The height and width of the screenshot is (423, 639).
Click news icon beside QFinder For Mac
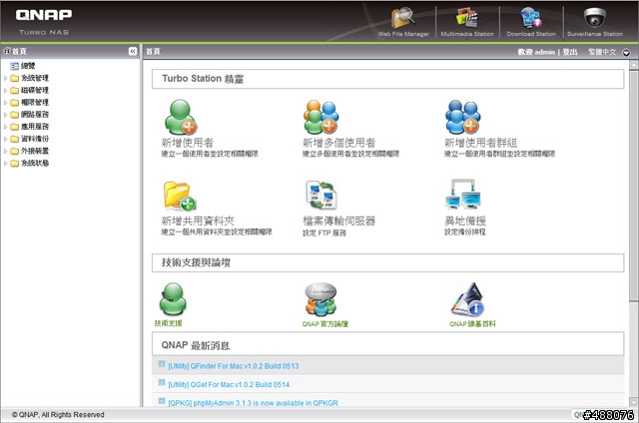162,364
